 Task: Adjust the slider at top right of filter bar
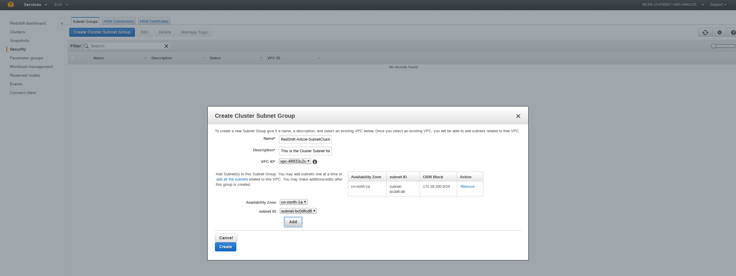723,46
